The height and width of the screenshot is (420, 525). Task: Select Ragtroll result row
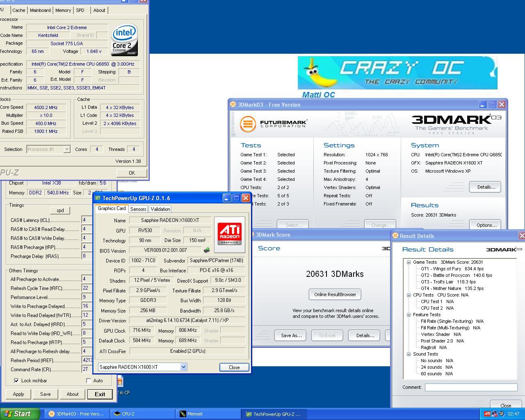click(x=434, y=347)
